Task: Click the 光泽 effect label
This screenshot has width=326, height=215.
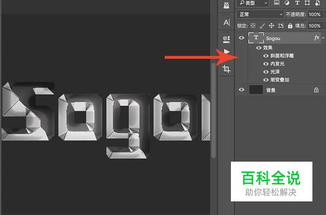Action: coord(275,72)
